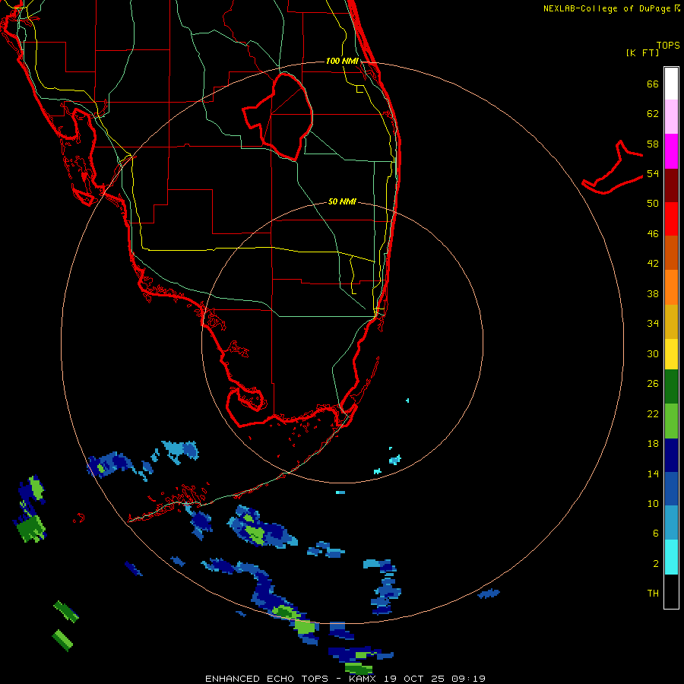Click the black TH threshold swatch
The image size is (684, 684).
point(671,591)
